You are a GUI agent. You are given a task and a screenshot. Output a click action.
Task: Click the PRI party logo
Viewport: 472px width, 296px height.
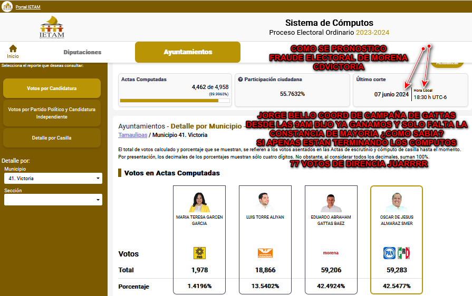click(403, 253)
